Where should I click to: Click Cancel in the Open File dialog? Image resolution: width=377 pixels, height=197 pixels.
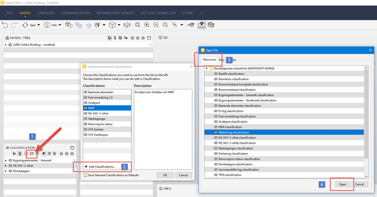359,184
